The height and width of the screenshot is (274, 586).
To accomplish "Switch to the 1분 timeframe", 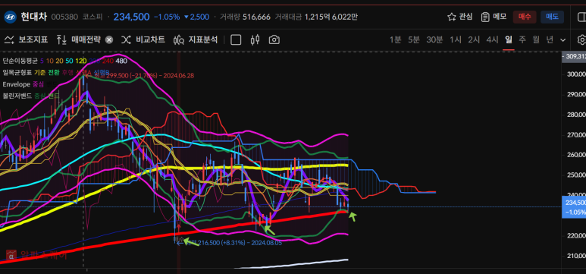I will coord(395,39).
